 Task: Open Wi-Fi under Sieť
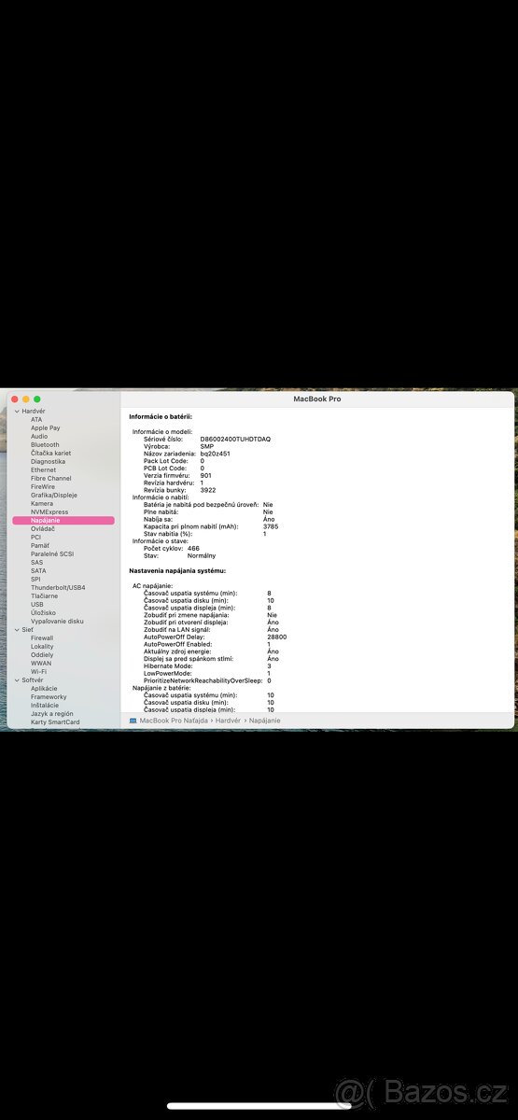tap(38, 672)
